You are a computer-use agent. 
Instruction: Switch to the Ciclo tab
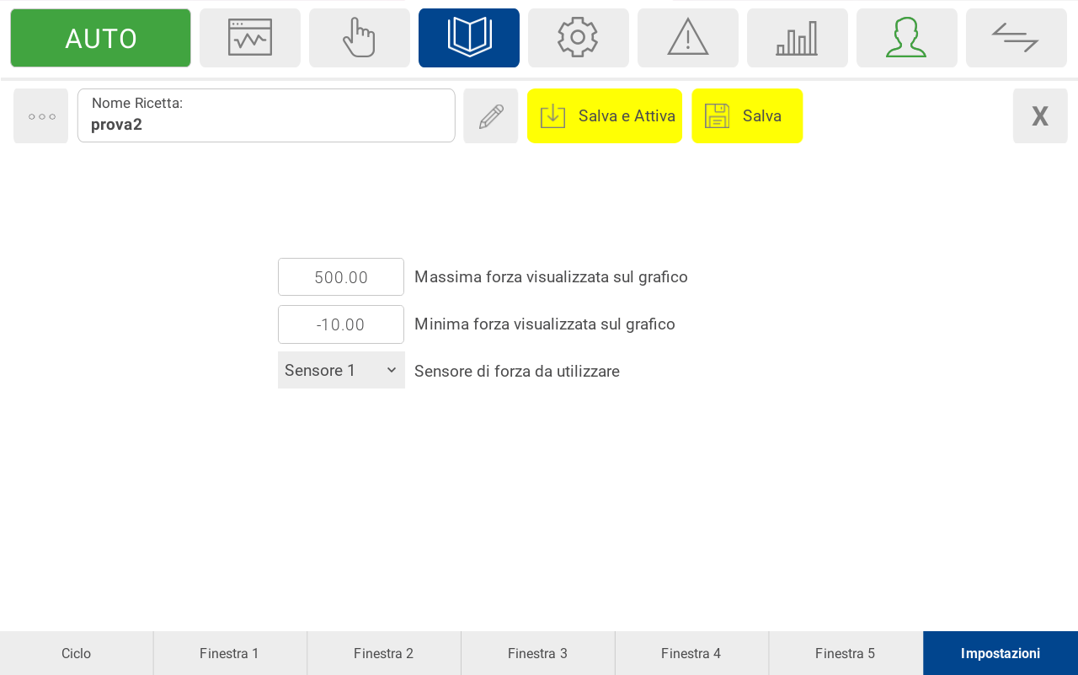[x=77, y=653]
